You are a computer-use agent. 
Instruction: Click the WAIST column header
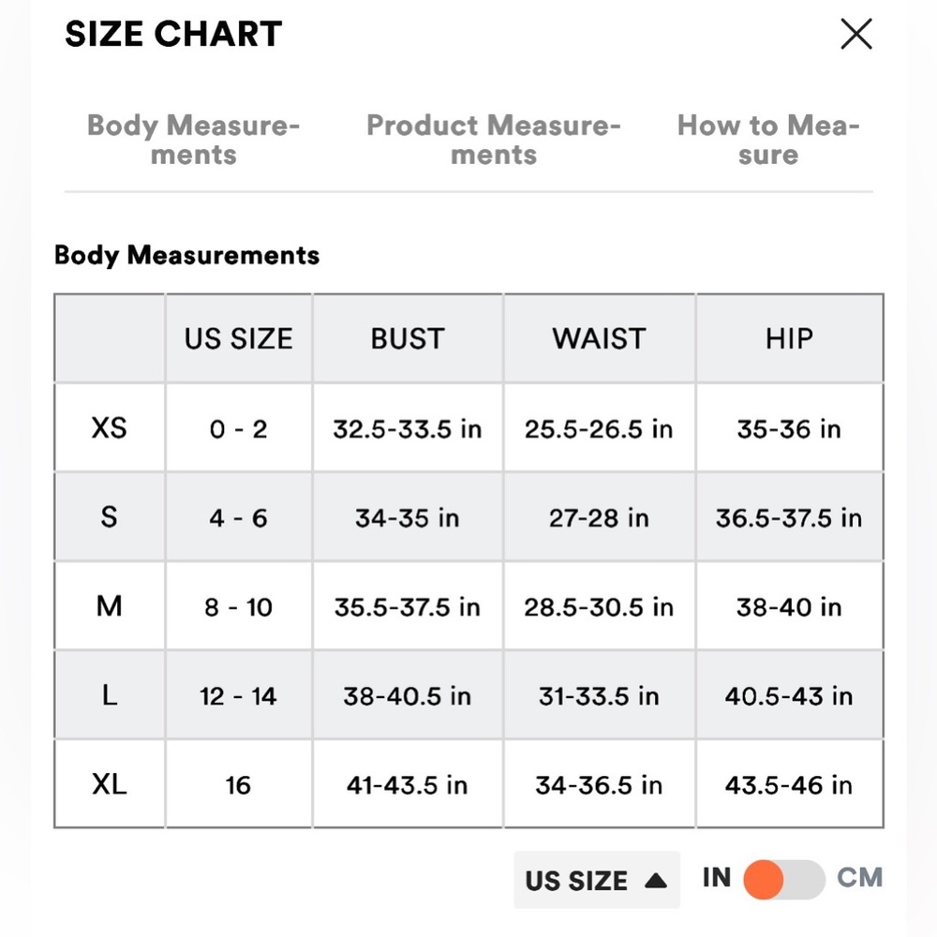pyautogui.click(x=599, y=338)
